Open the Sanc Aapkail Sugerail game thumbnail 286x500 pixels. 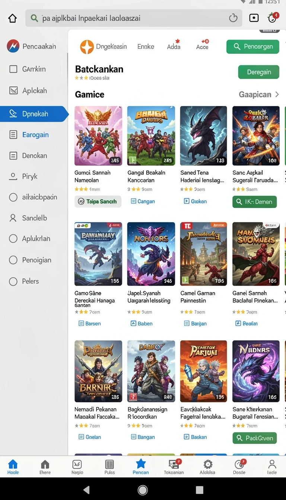256,136
